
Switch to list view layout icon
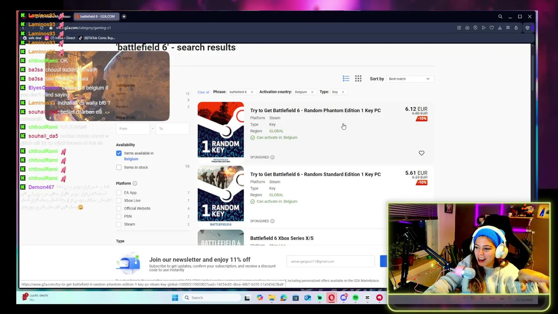[346, 78]
